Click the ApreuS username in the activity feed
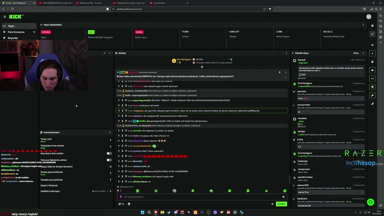This screenshot has height=216, width=384. coord(301,60)
